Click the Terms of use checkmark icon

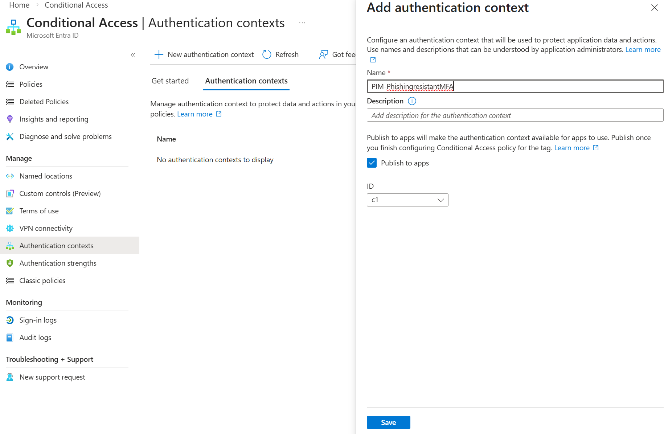click(x=10, y=211)
